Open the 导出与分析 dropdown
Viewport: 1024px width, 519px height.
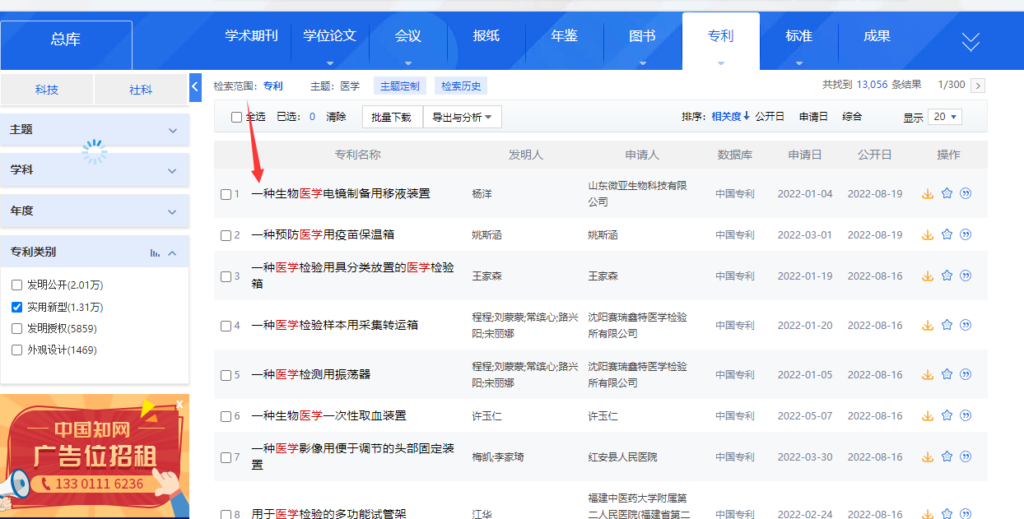(x=462, y=117)
